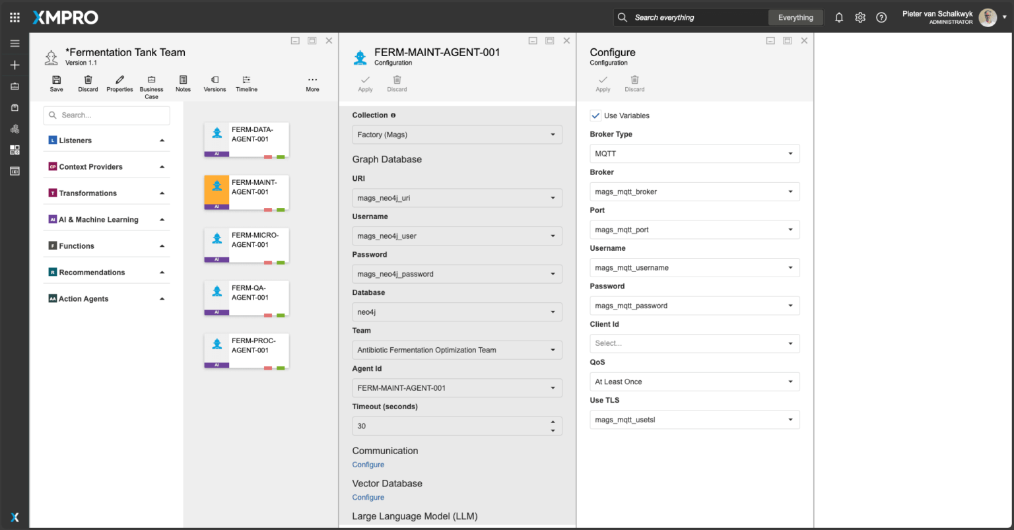This screenshot has height=530, width=1014.
Task: Open the settings gear icon
Action: (860, 18)
